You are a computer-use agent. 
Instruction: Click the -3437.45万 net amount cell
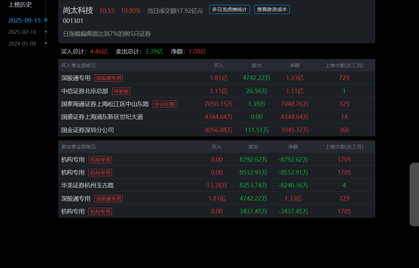click(293, 211)
